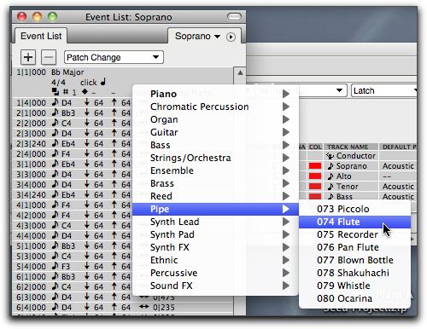Click the click quarter-note icon in header
427x329 pixels.
coord(103,82)
